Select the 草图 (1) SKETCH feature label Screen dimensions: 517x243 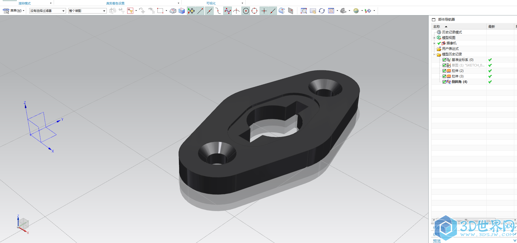(x=468, y=65)
